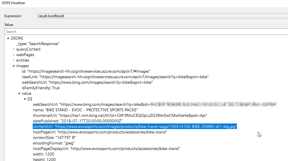Select the hostPageUrl row

click(100, 132)
